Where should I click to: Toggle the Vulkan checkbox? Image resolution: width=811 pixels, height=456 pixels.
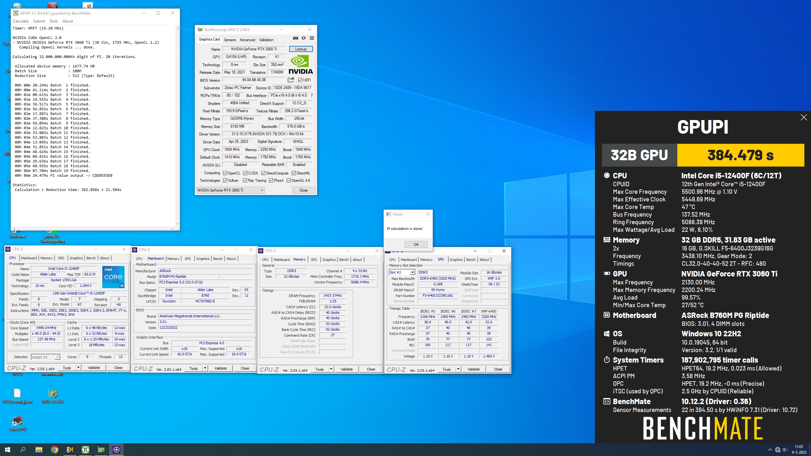pyautogui.click(x=225, y=180)
